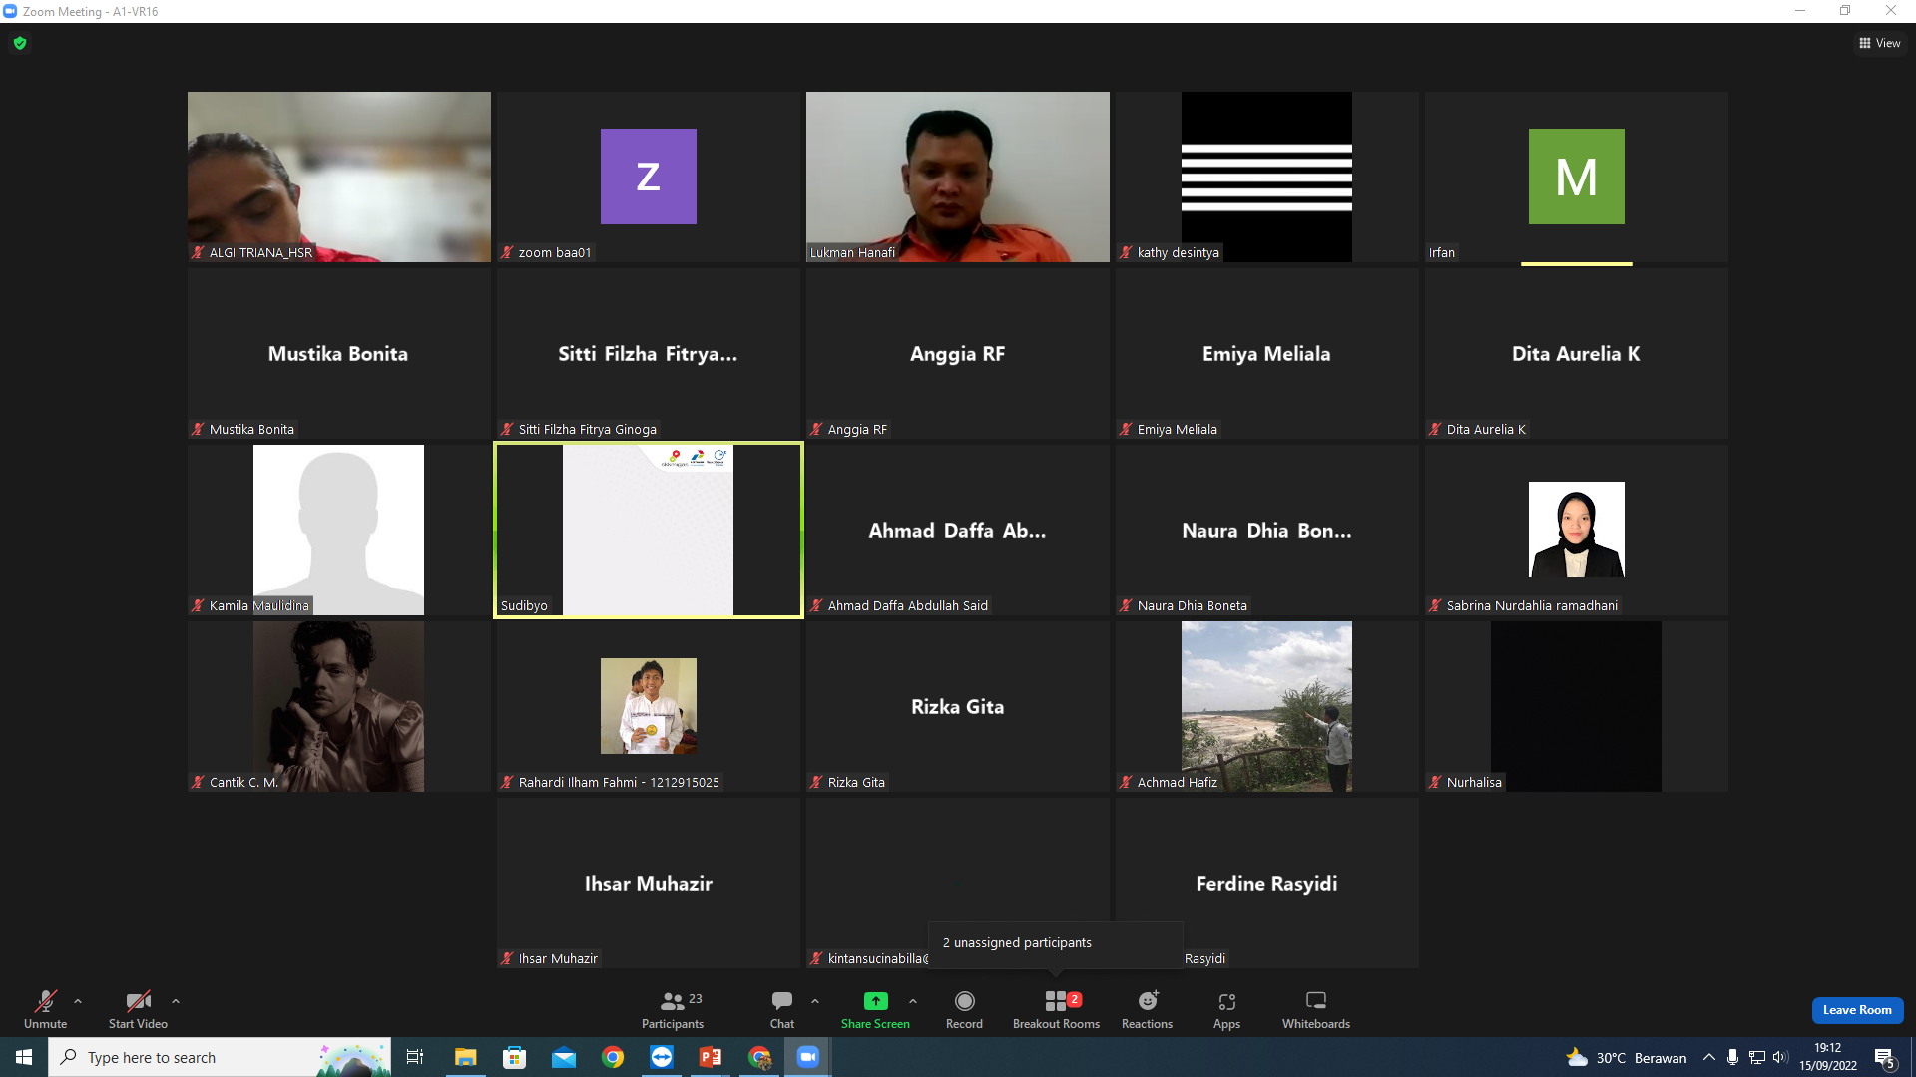Viewport: 1916px width, 1077px height.
Task: Select Irfan's green M avatar
Action: point(1577,177)
